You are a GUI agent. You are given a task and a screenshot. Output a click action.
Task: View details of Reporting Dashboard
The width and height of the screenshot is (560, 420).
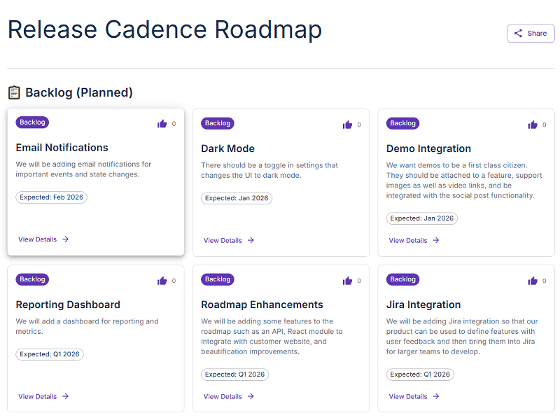point(37,396)
